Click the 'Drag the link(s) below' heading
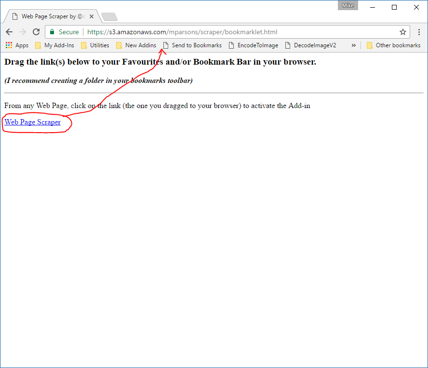Screen dimensions: 428x368 (160, 62)
